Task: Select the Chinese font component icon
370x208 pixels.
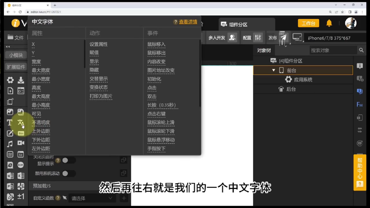Action: click(21, 123)
